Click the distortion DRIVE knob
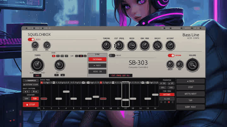Viewport: 227px width, 127px height. pyautogui.click(x=35, y=45)
